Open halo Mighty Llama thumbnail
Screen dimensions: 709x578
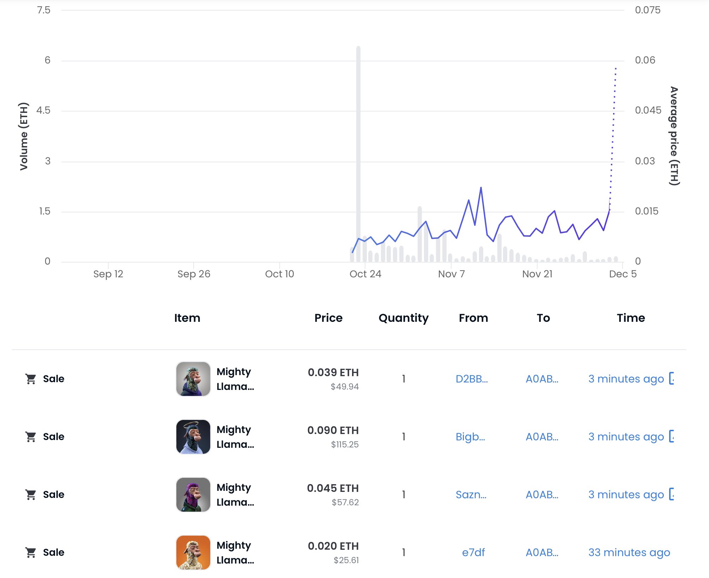pos(193,437)
